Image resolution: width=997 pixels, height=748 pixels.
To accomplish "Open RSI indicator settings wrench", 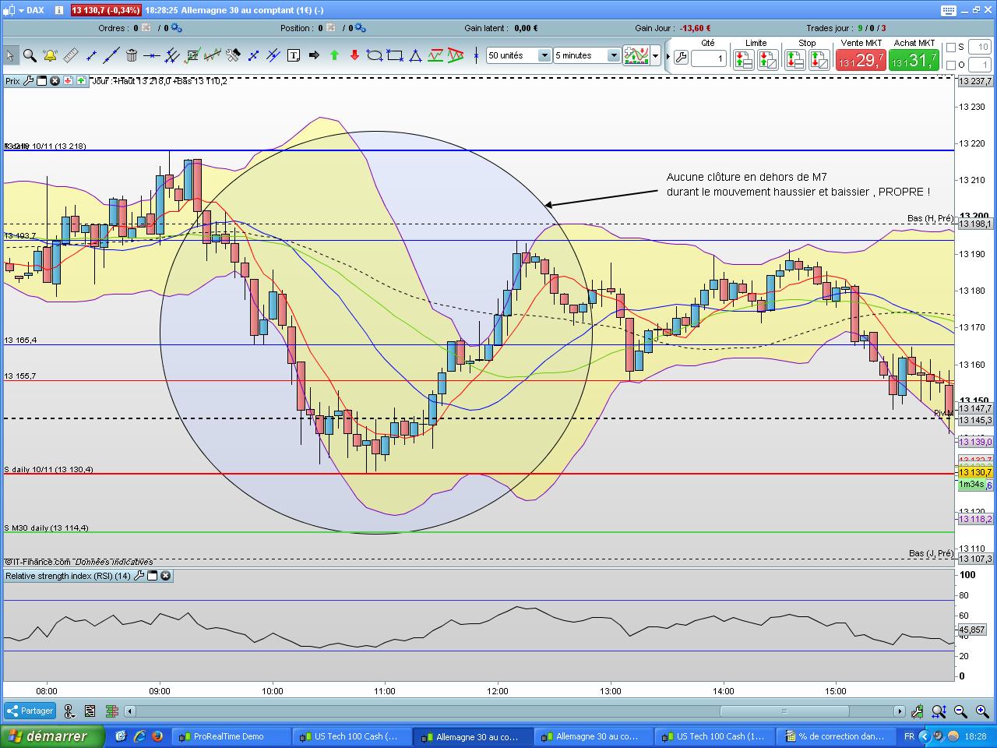I will point(139,576).
